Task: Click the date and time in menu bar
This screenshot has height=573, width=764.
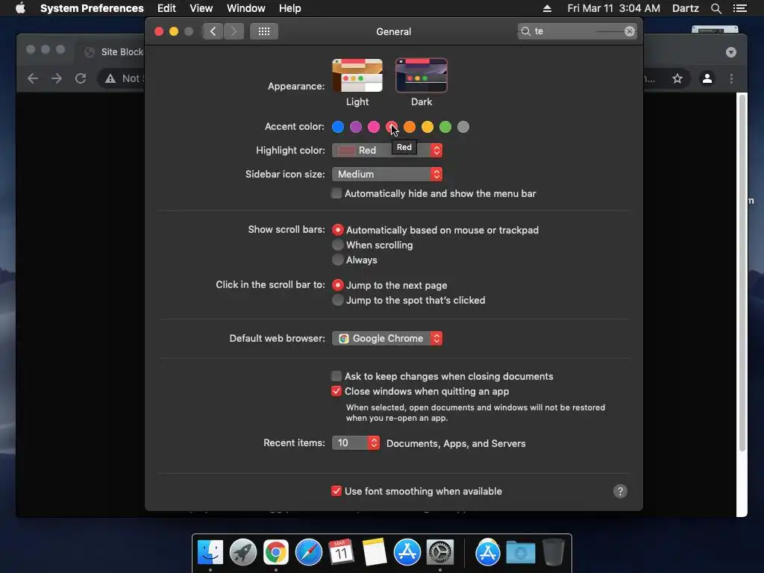Action: pyautogui.click(x=613, y=8)
